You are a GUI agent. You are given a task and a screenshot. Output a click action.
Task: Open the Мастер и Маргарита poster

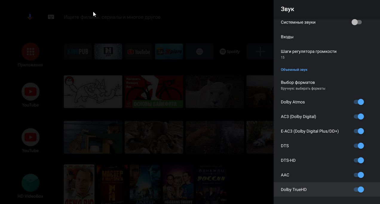click(112, 184)
